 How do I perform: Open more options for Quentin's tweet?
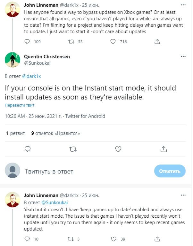tap(183, 57)
